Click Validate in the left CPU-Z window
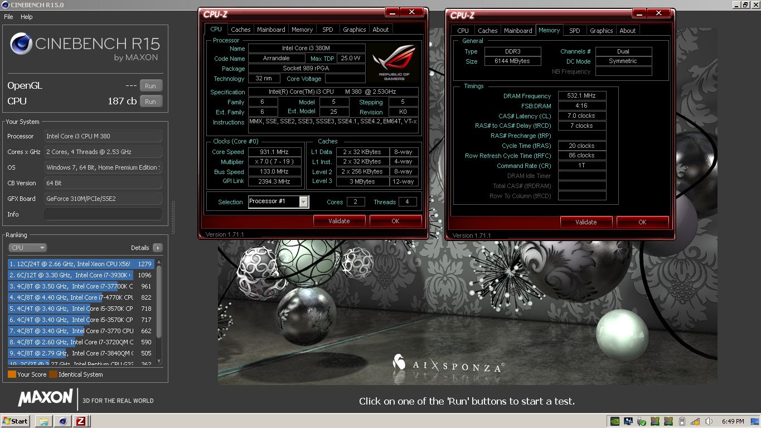 point(339,221)
